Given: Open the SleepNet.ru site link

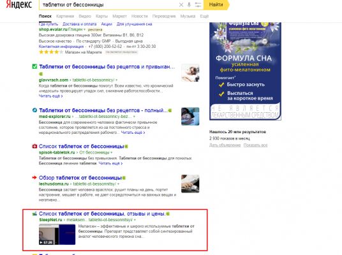Looking at the screenshot, I should [x=50, y=220].
